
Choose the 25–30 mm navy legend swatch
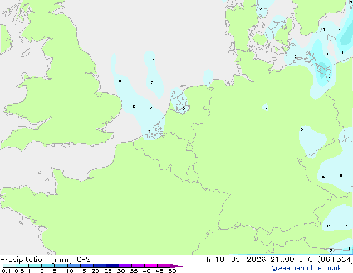(112, 266)
